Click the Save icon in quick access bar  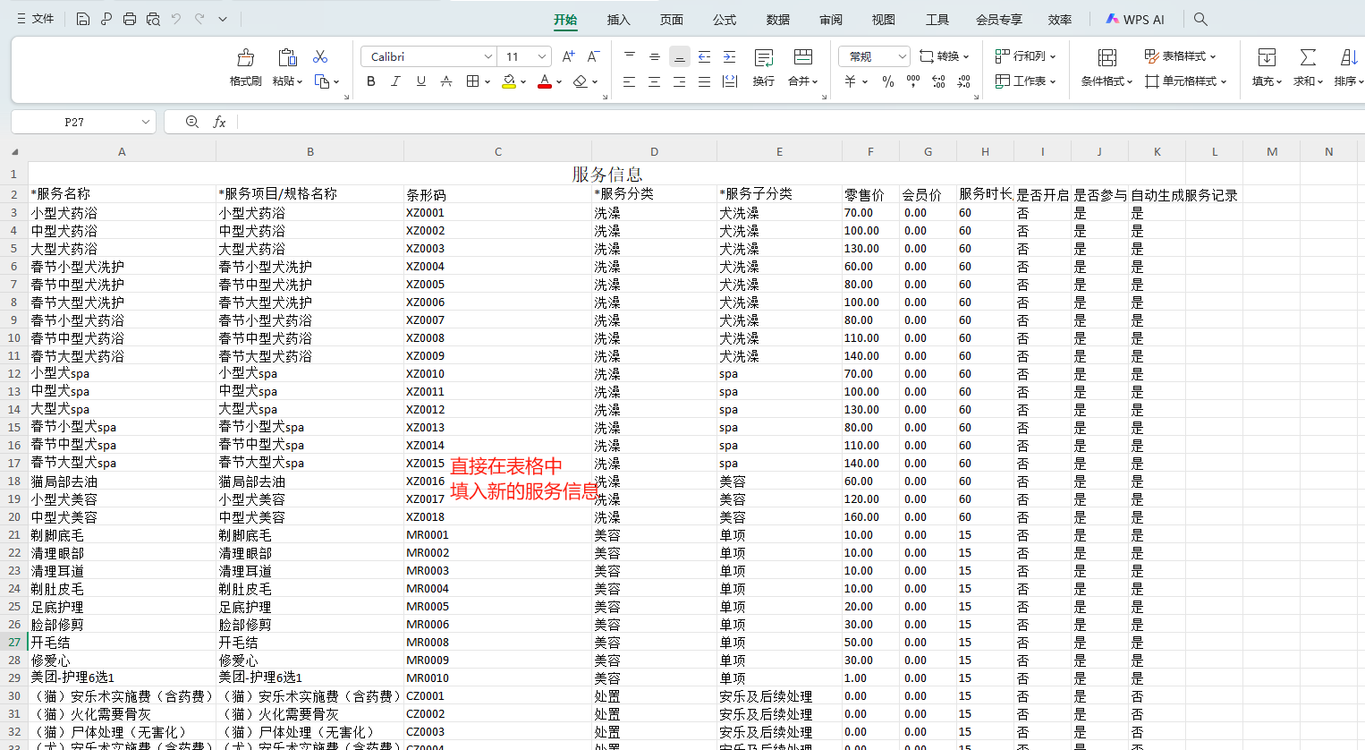pos(82,19)
